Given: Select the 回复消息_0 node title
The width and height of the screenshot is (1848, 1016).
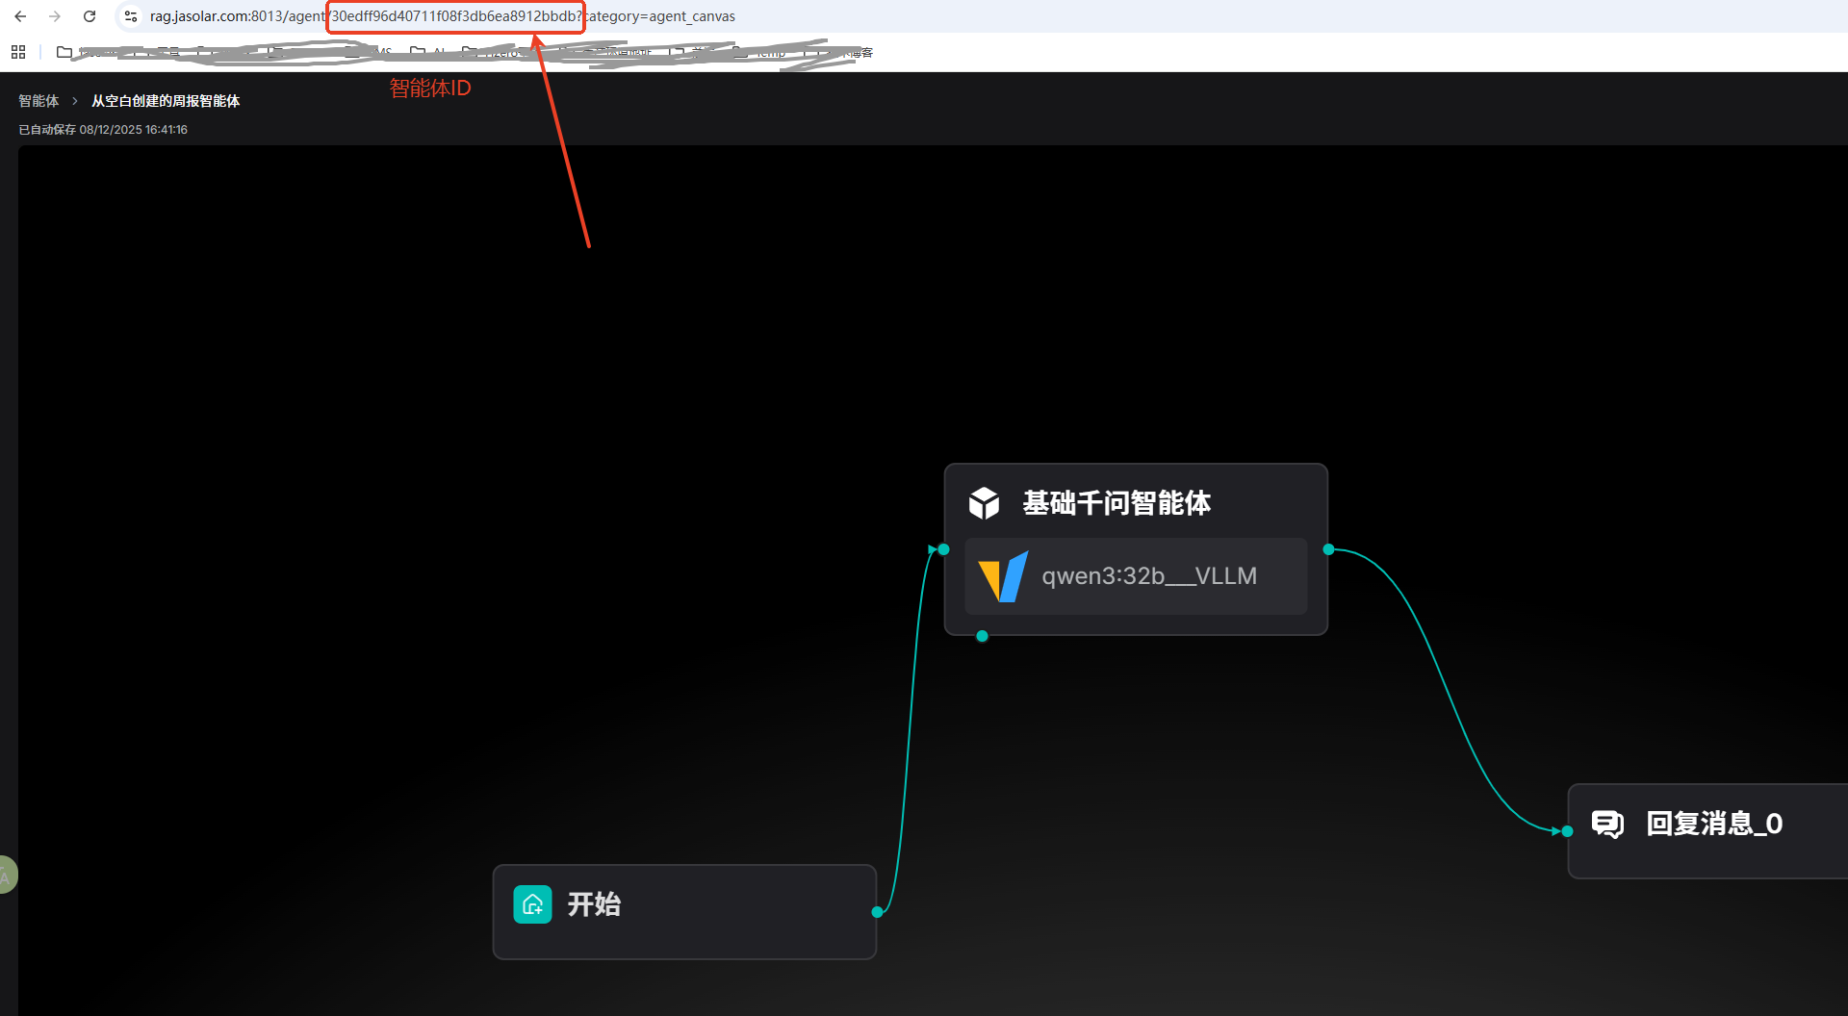Looking at the screenshot, I should tap(1714, 824).
